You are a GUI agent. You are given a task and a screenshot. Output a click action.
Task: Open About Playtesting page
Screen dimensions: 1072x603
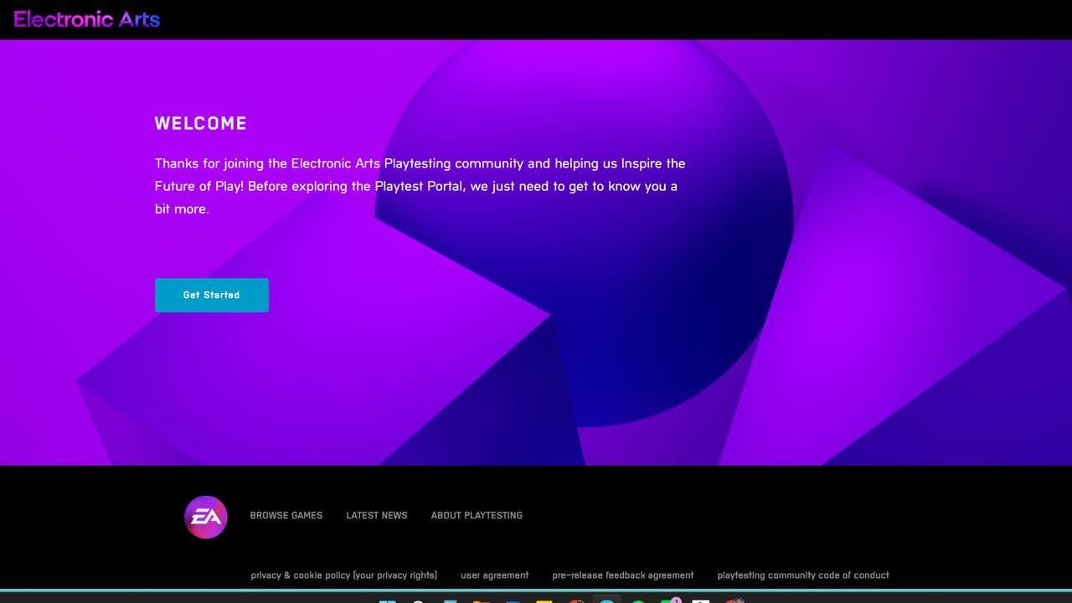coord(477,516)
